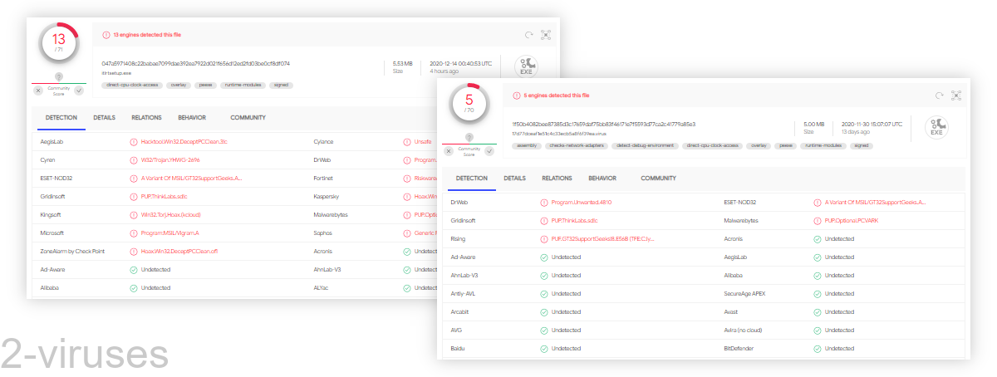The width and height of the screenshot is (997, 377).
Task: Click the PUP.GT32SupportGeeksI8.E56B detection in the Rising row
Action: coord(603,238)
